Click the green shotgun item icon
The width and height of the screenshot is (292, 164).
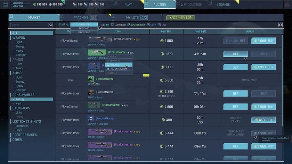[x=97, y=52]
